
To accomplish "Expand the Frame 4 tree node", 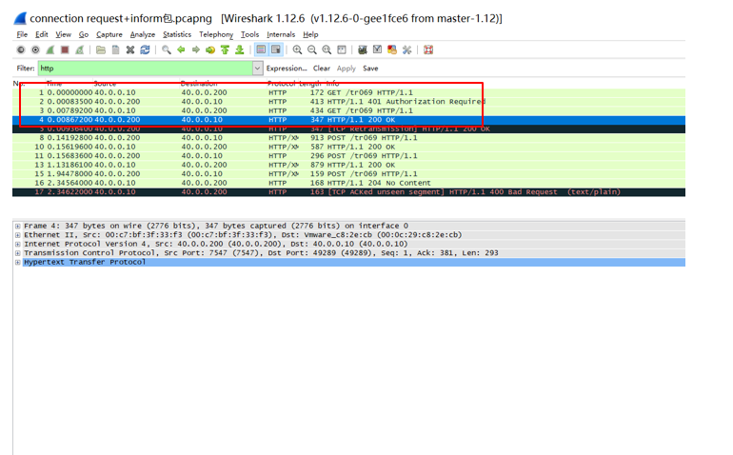I will click(18, 226).
